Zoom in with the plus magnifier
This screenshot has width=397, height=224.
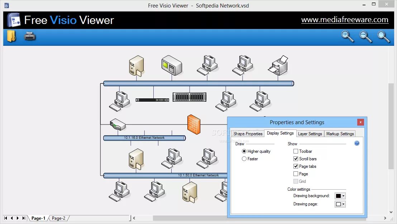[348, 36]
